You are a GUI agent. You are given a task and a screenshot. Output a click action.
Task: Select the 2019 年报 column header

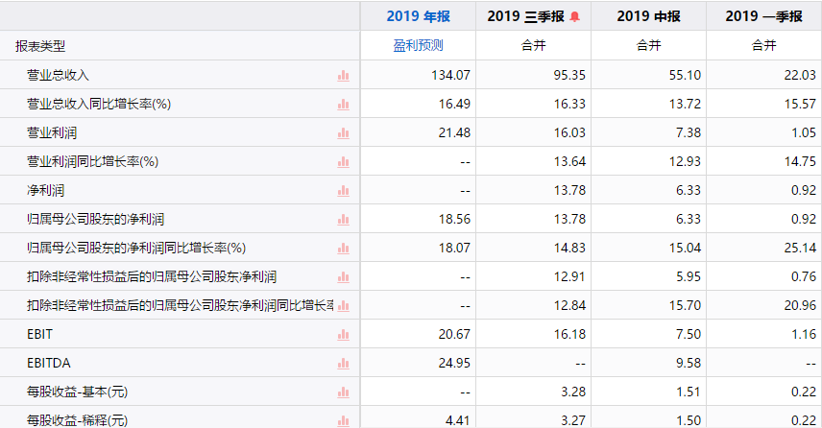point(419,16)
